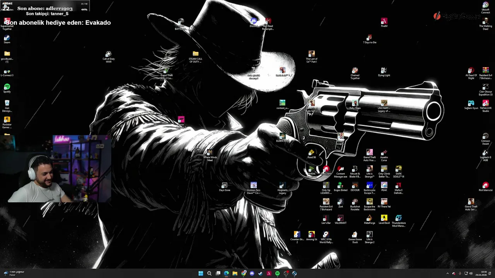
Task: Show hidden system tray icons
Action: tap(447, 273)
